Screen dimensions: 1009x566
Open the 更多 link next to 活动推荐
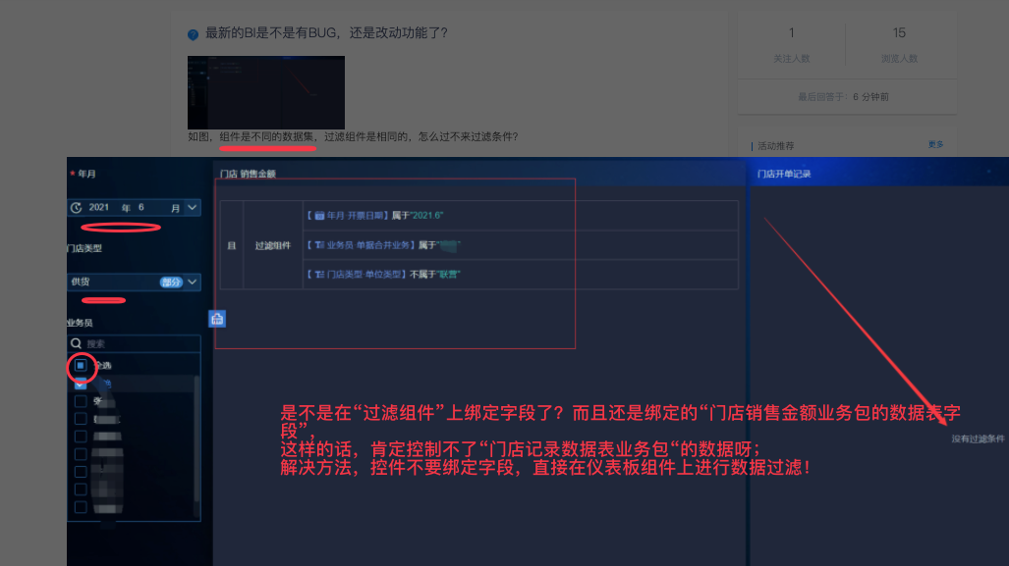935,144
